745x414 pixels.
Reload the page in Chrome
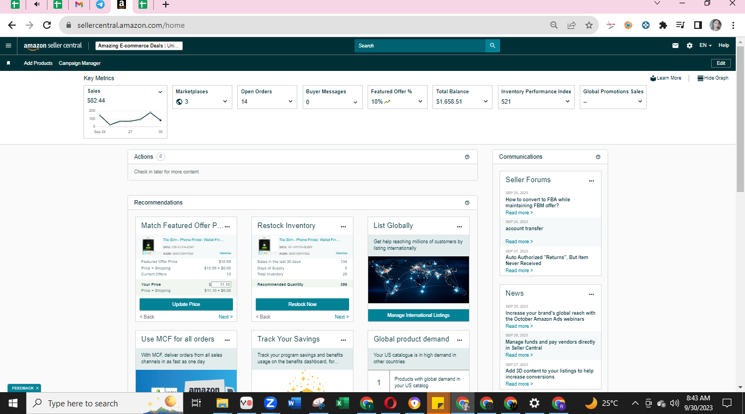(x=47, y=25)
